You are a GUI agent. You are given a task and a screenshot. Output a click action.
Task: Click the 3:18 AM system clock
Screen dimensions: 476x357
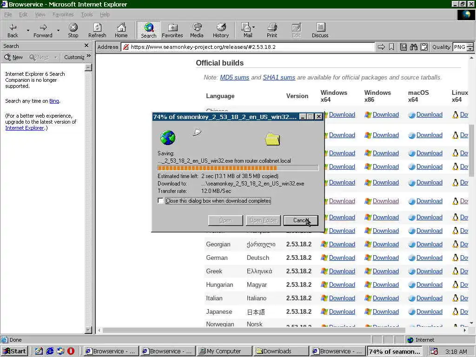point(456,351)
